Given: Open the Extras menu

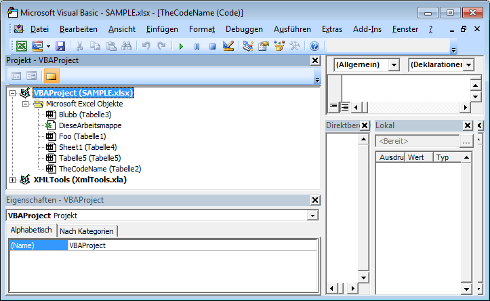Looking at the screenshot, I should coord(332,29).
